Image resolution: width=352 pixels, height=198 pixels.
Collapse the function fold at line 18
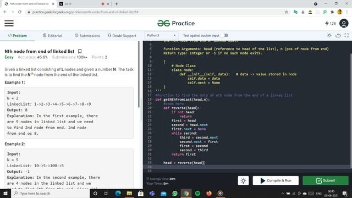153,100
